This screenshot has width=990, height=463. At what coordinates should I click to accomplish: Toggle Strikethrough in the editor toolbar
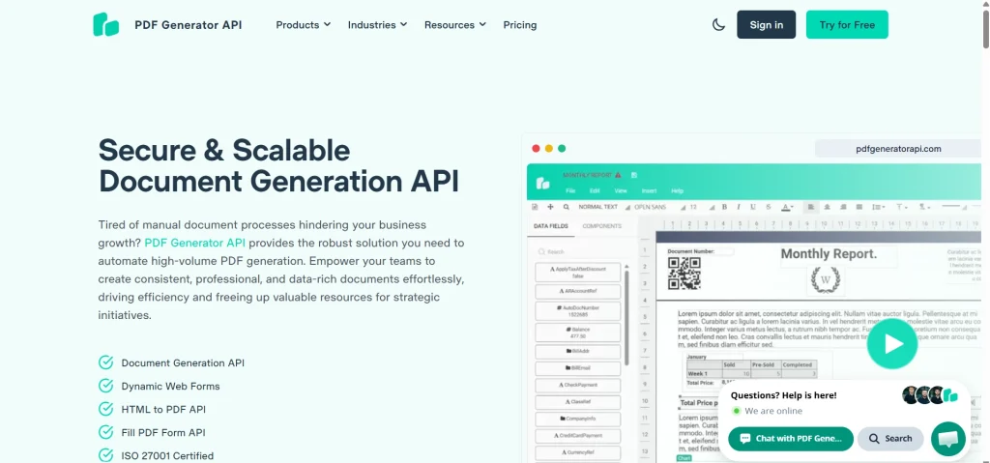[x=769, y=207]
